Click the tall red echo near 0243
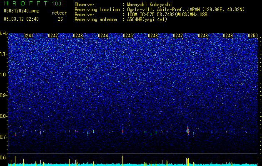 coord(73,131)
